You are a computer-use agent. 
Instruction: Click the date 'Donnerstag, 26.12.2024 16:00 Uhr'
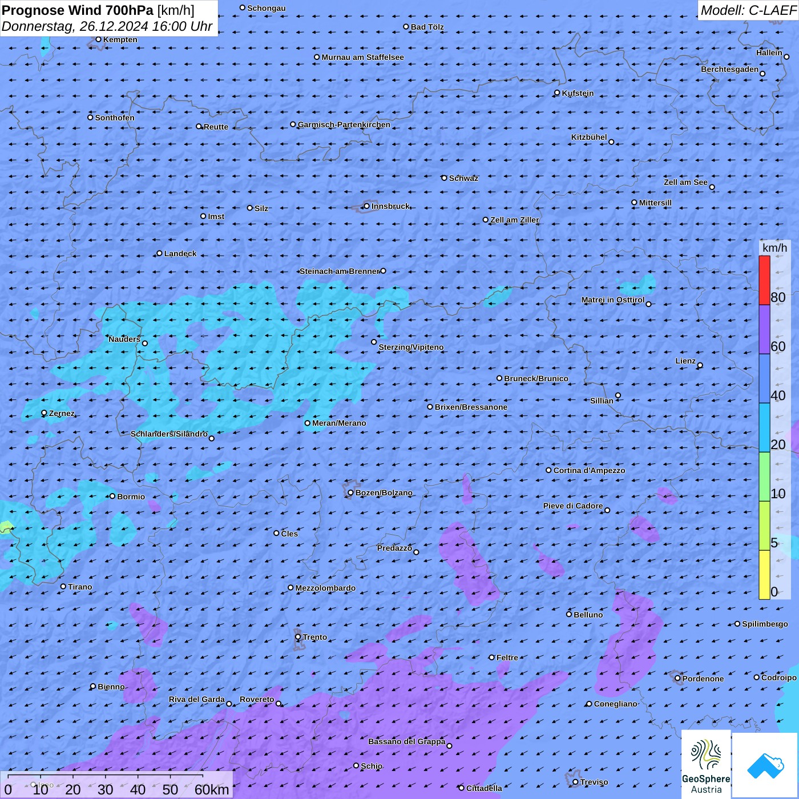[107, 26]
